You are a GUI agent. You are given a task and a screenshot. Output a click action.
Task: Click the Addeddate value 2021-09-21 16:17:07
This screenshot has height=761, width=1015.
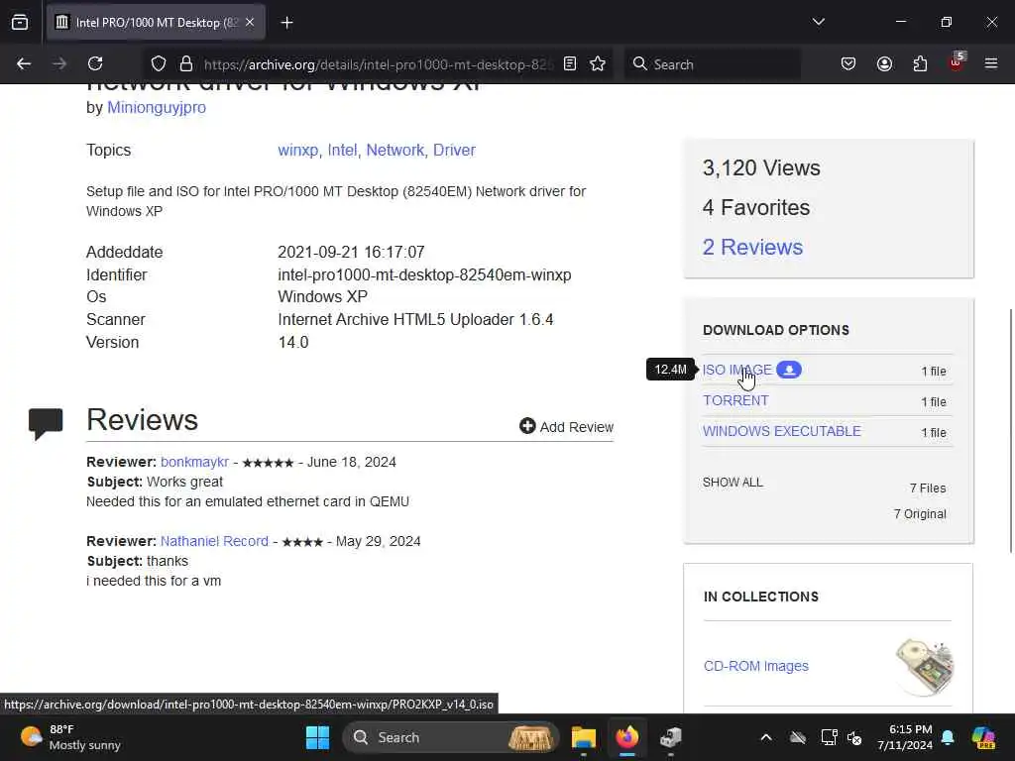(x=351, y=253)
